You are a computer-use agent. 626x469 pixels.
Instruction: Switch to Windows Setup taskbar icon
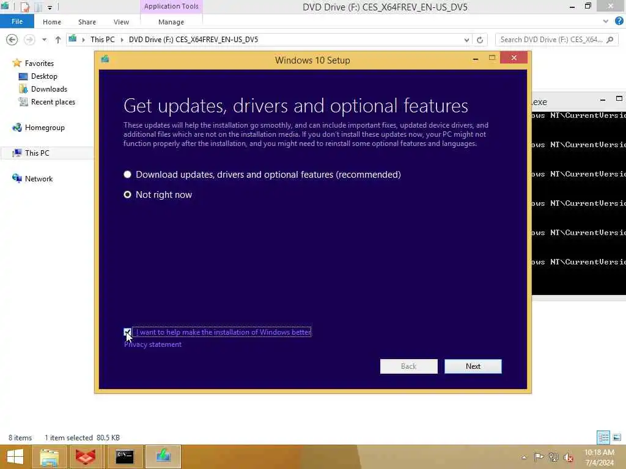point(163,457)
